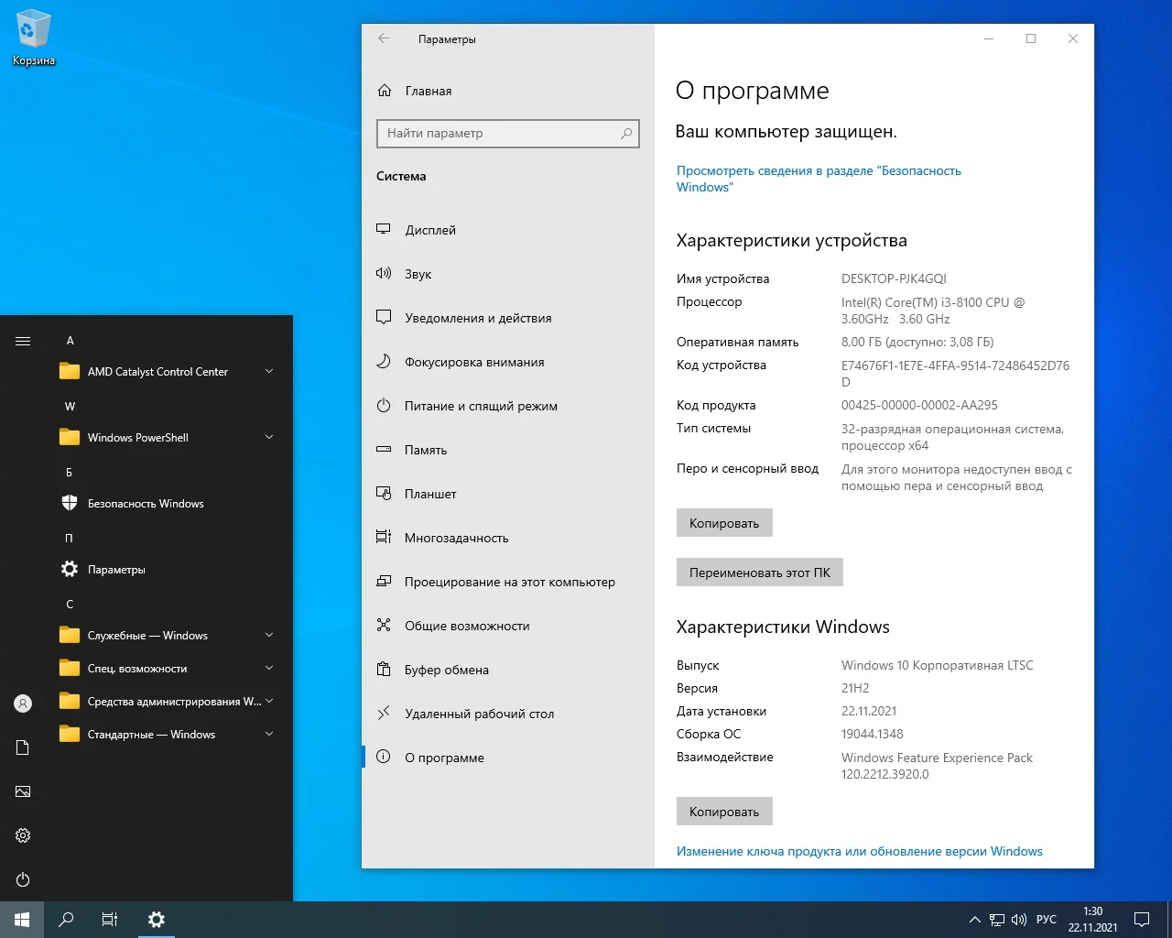Open Pictures icon in Start menu rail

tap(23, 791)
